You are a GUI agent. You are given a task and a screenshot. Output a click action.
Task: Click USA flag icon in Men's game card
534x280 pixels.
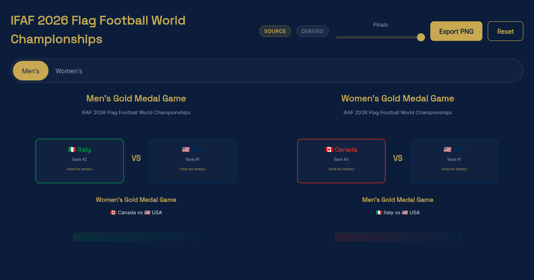coord(186,149)
